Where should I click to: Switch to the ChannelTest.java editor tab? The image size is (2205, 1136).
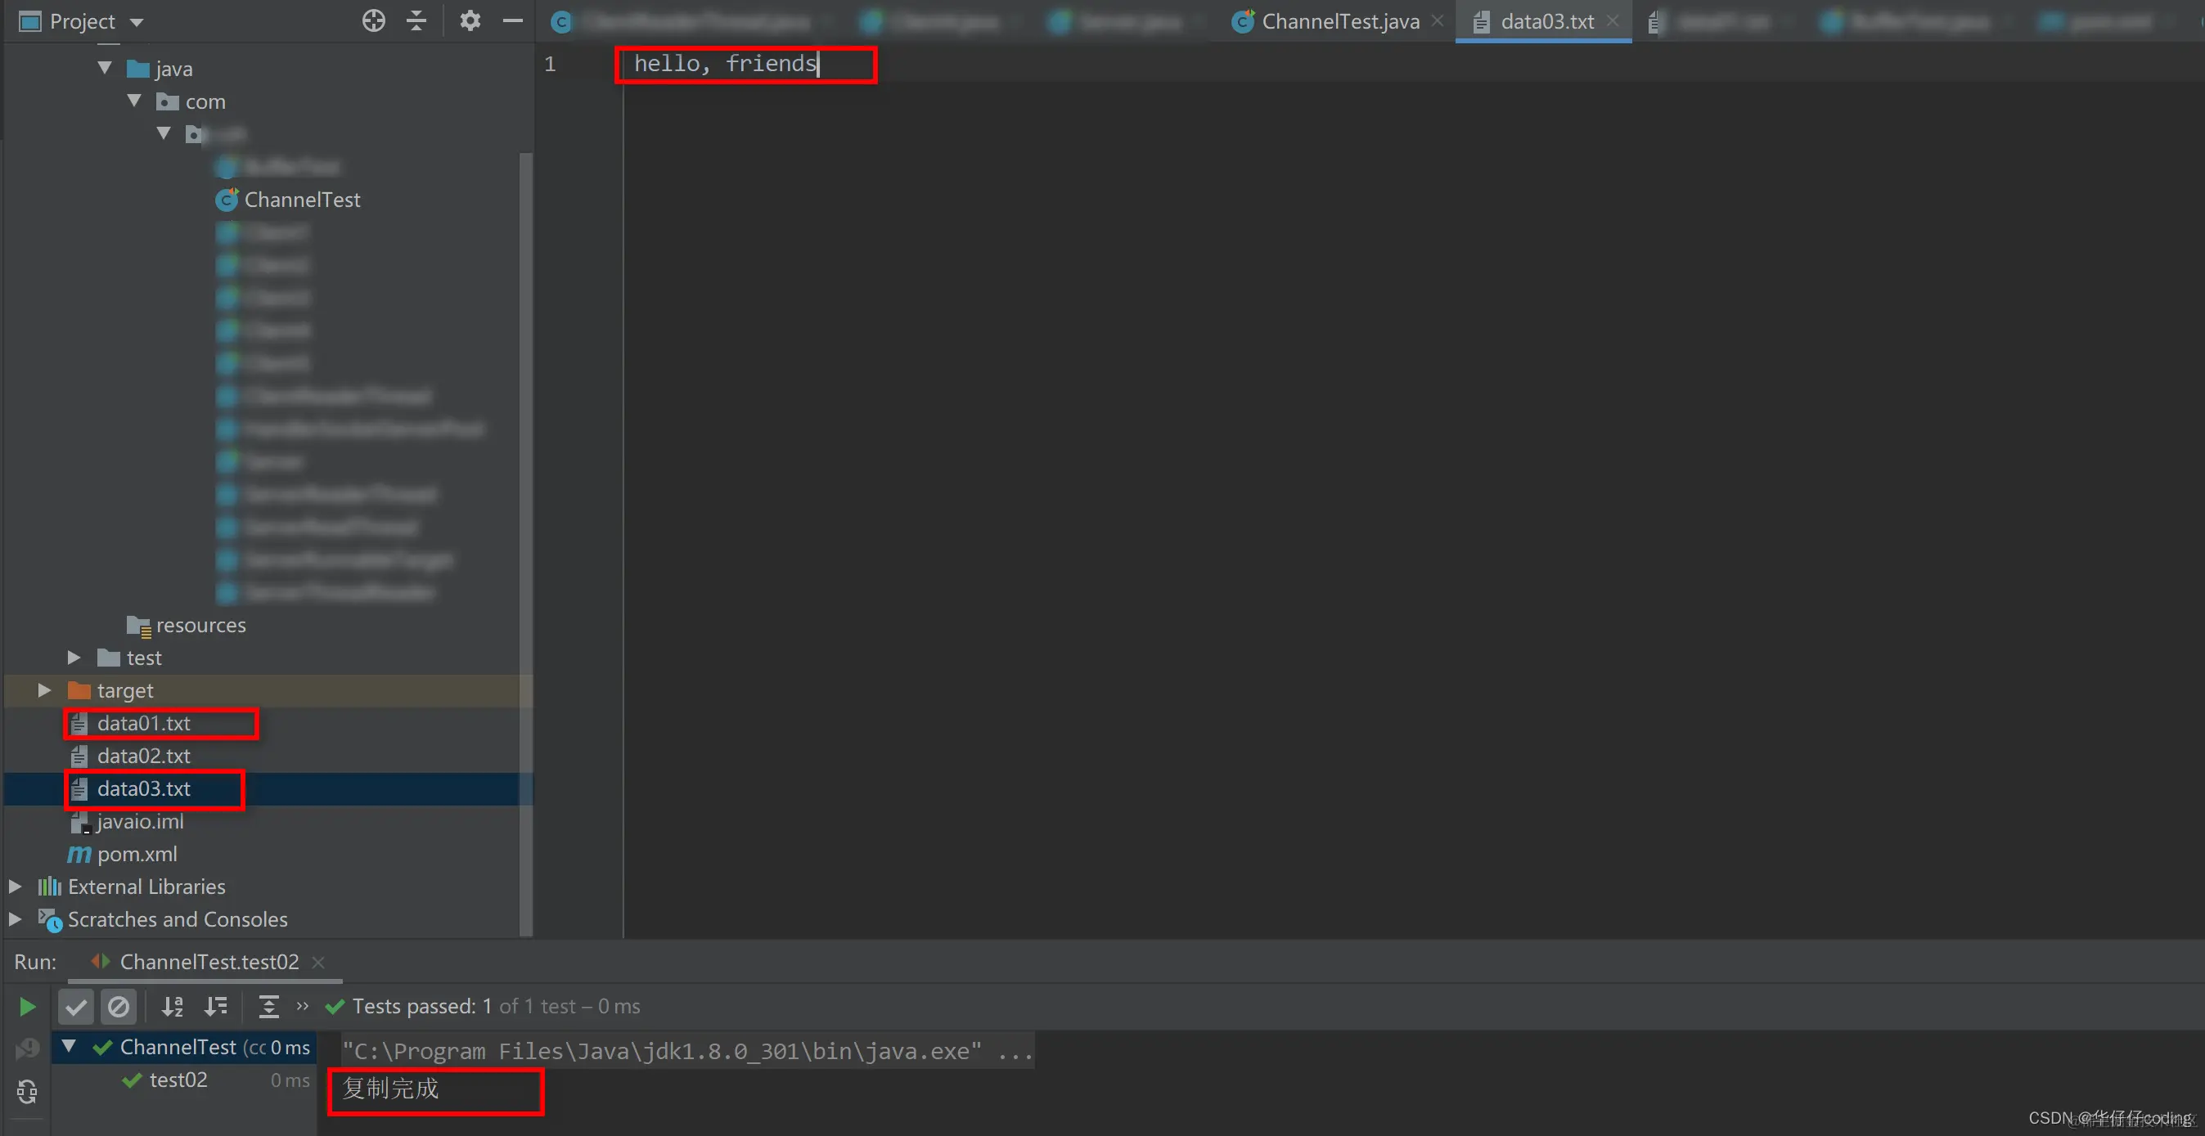1339,21
